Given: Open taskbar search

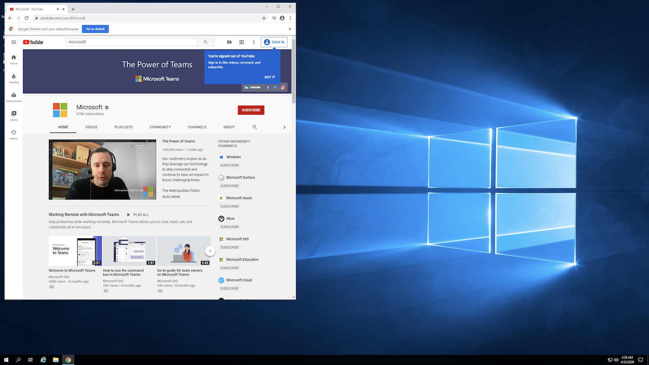Looking at the screenshot, I should pyautogui.click(x=18, y=360).
